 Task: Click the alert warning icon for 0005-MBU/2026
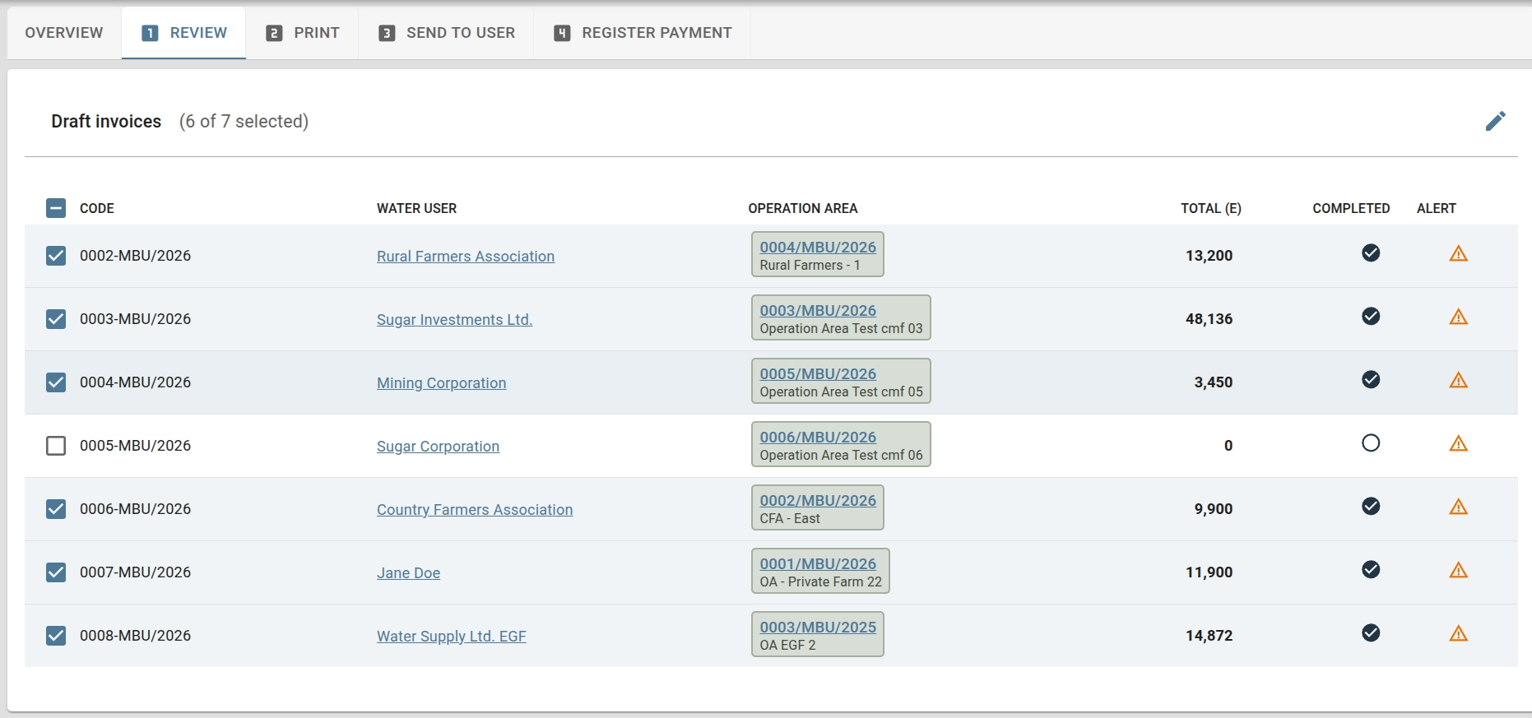pyautogui.click(x=1459, y=443)
